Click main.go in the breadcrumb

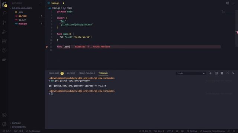56,8
